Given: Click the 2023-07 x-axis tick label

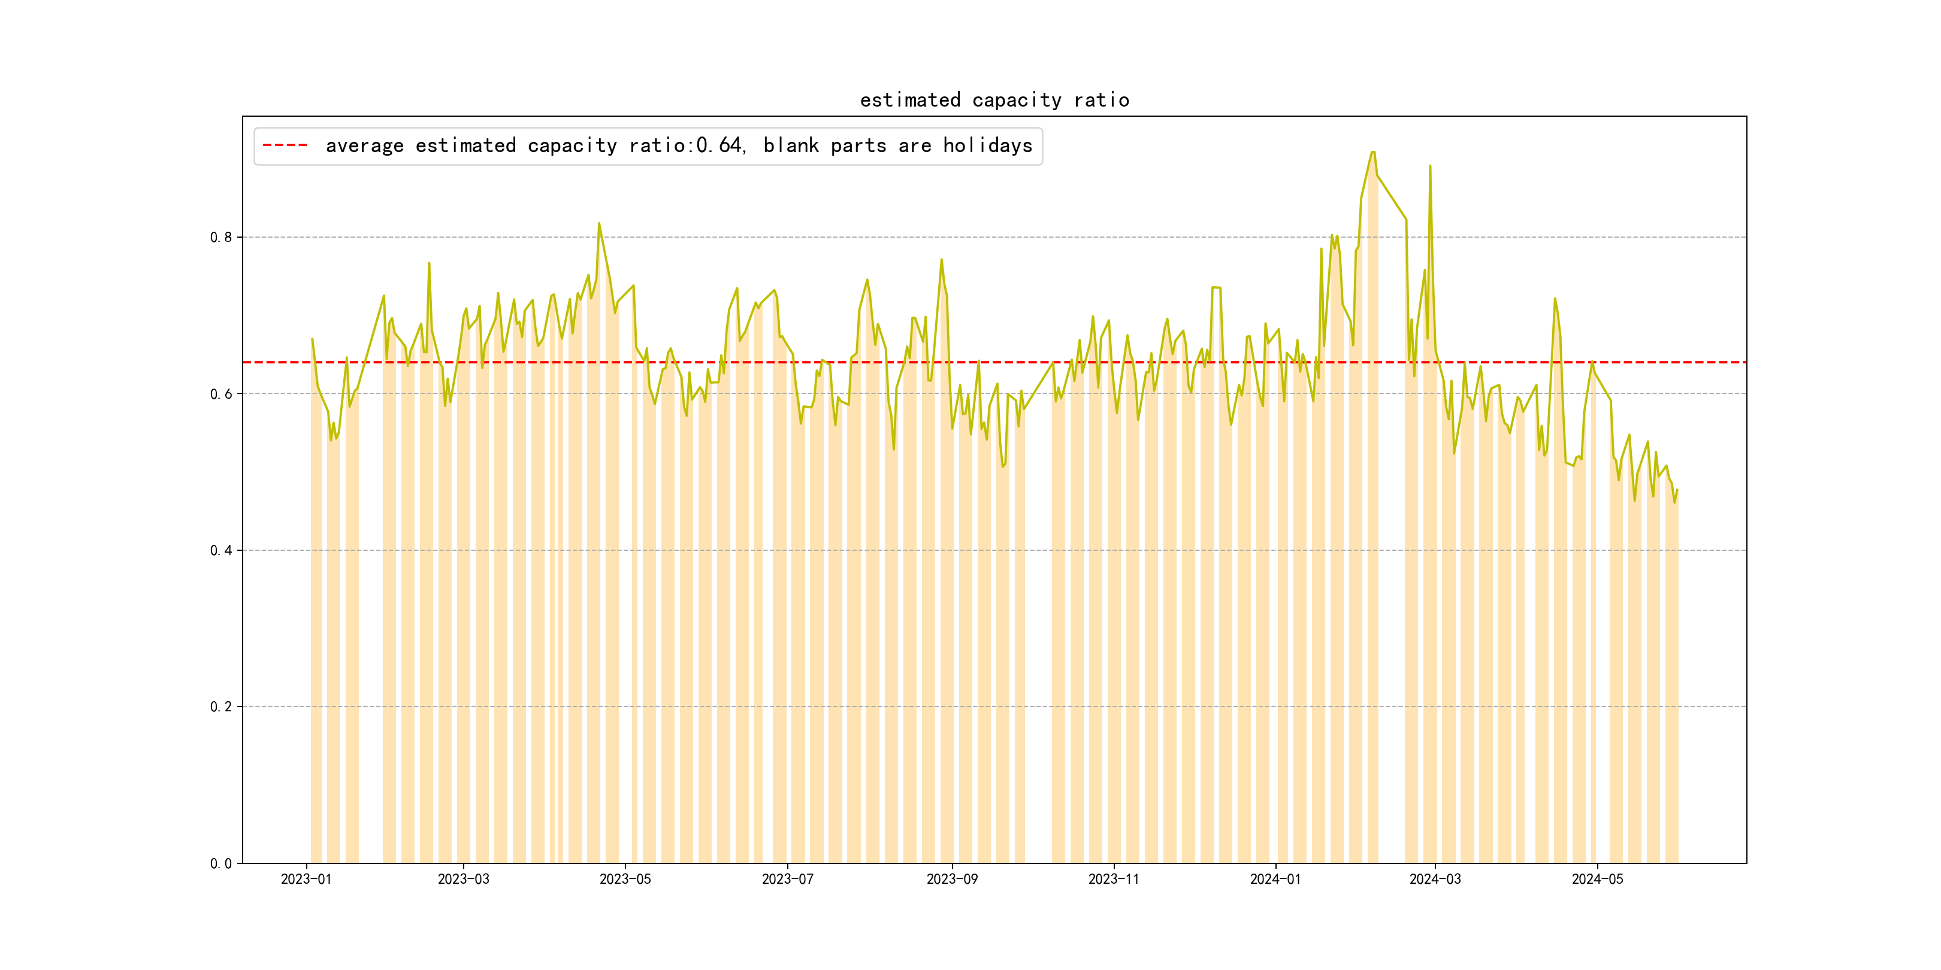Looking at the screenshot, I should [787, 879].
